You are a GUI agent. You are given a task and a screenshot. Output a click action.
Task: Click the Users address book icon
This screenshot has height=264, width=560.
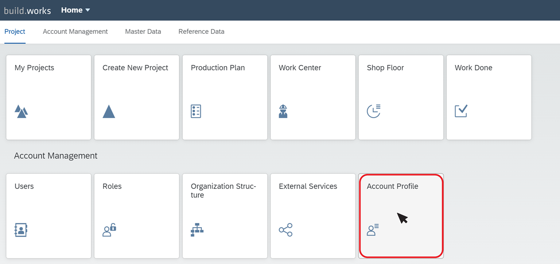(21, 230)
